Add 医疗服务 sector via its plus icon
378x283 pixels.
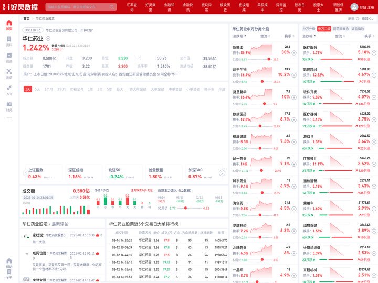click(374, 53)
